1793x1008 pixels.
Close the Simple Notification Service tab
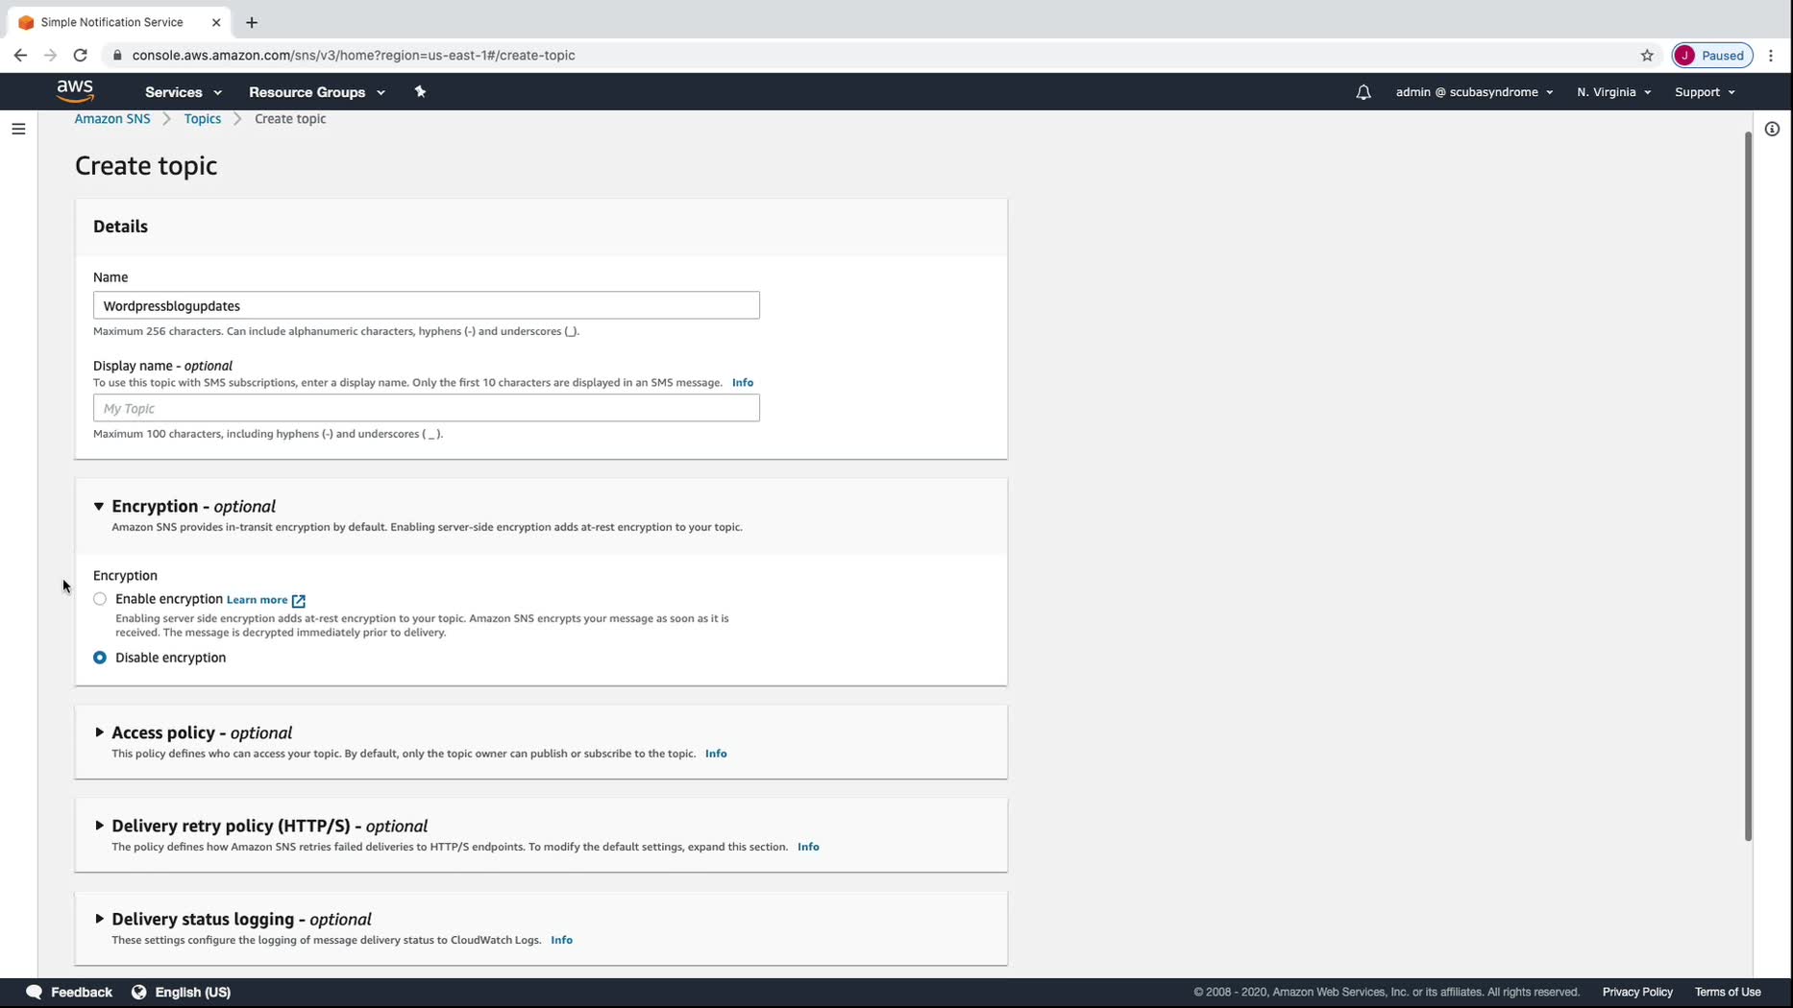pyautogui.click(x=216, y=22)
